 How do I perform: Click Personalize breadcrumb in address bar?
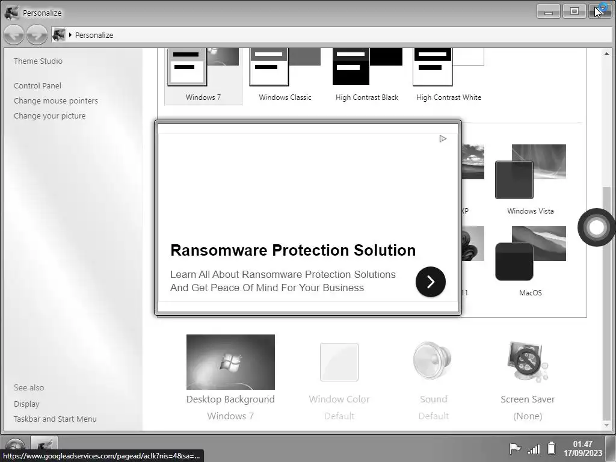(94, 35)
